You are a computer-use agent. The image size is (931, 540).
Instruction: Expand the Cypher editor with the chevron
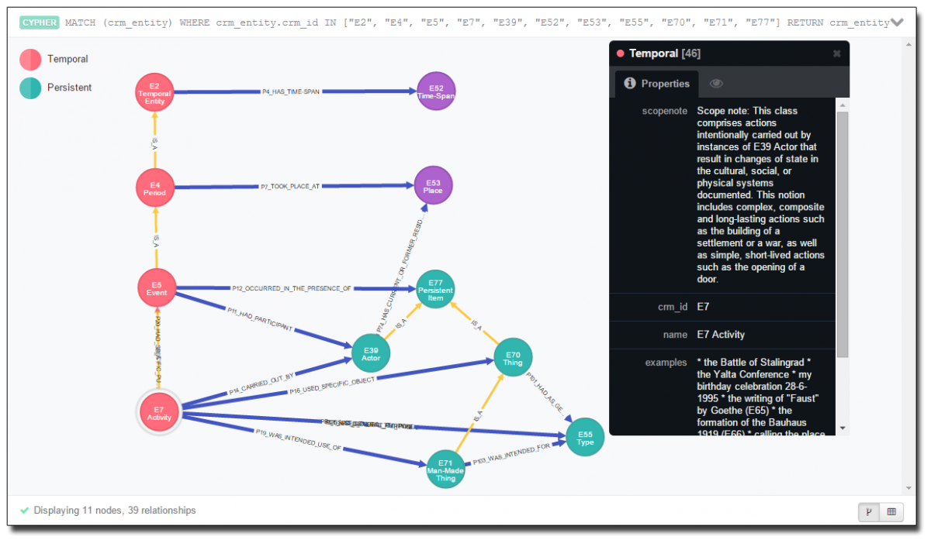click(898, 22)
